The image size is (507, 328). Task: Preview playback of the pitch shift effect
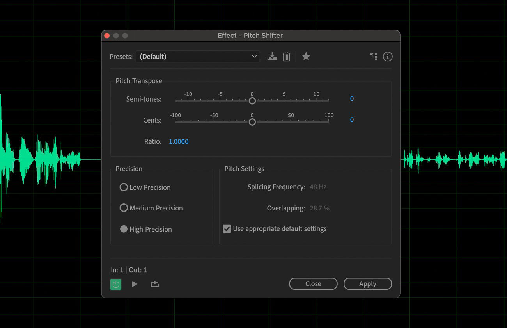click(135, 284)
